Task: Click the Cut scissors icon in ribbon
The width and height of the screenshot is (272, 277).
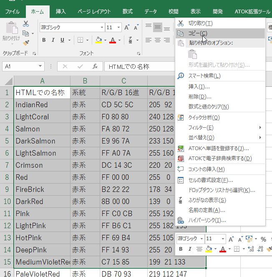Action: point(26,24)
